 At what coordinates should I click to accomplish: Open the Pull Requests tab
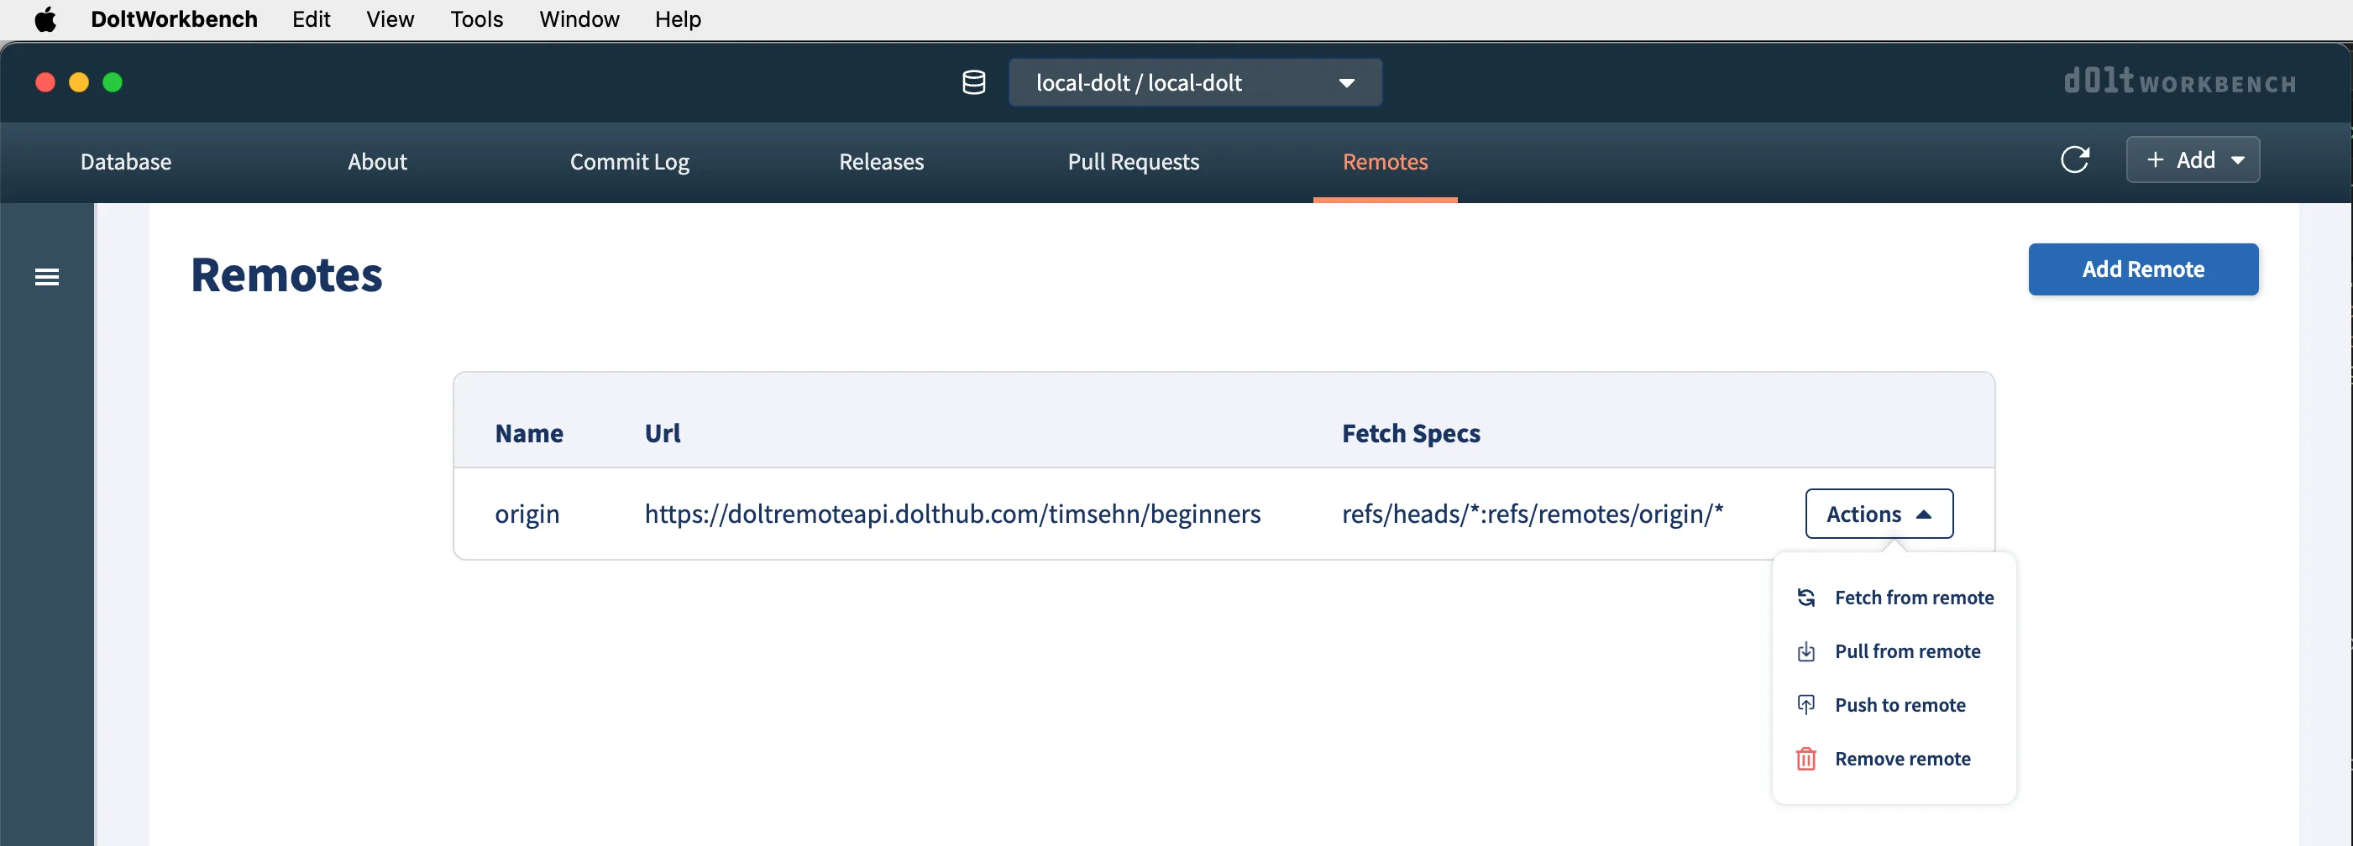(1133, 163)
